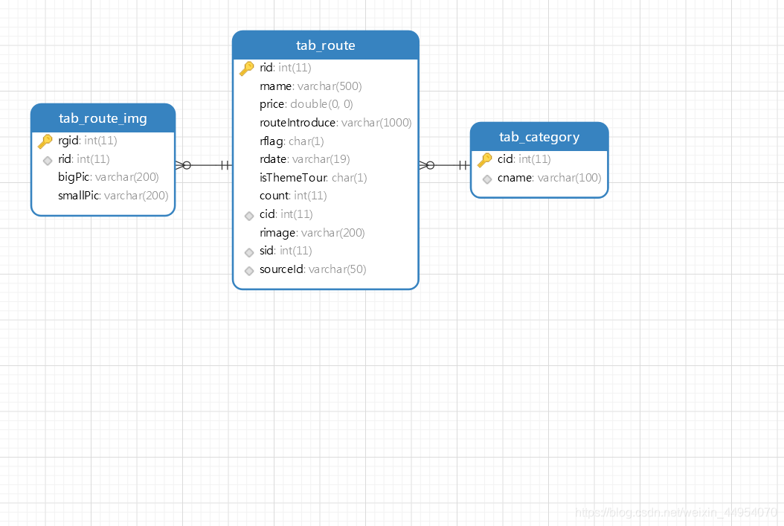Click the rname: varchar(500) field

310,86
